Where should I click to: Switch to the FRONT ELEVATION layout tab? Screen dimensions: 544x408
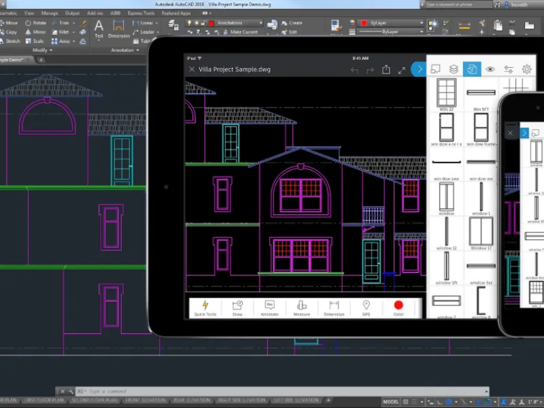click(x=146, y=400)
